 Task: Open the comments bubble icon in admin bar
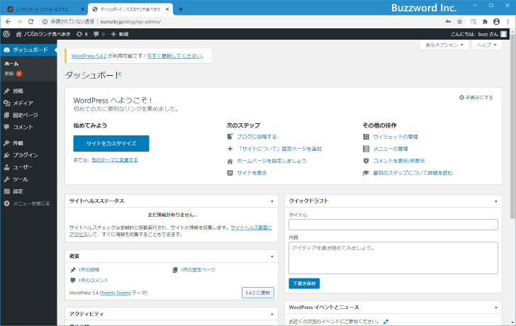click(x=99, y=34)
